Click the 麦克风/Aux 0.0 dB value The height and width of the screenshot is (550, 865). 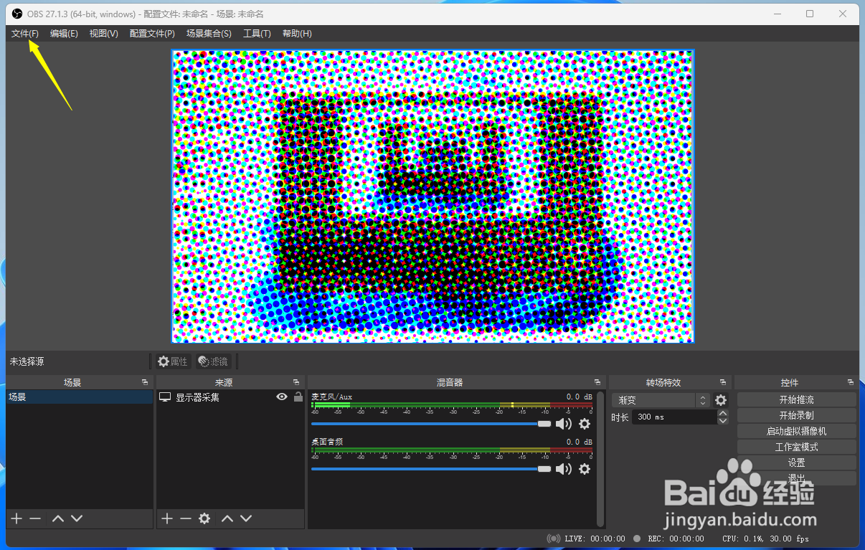(x=579, y=397)
